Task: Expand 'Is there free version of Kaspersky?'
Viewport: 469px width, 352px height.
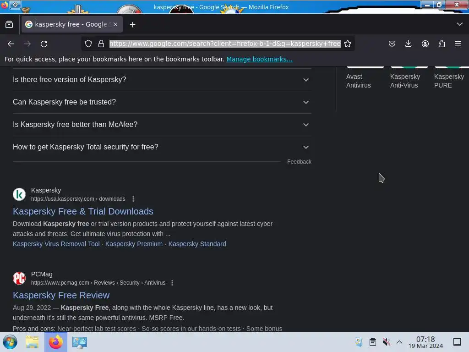Action: point(162,80)
